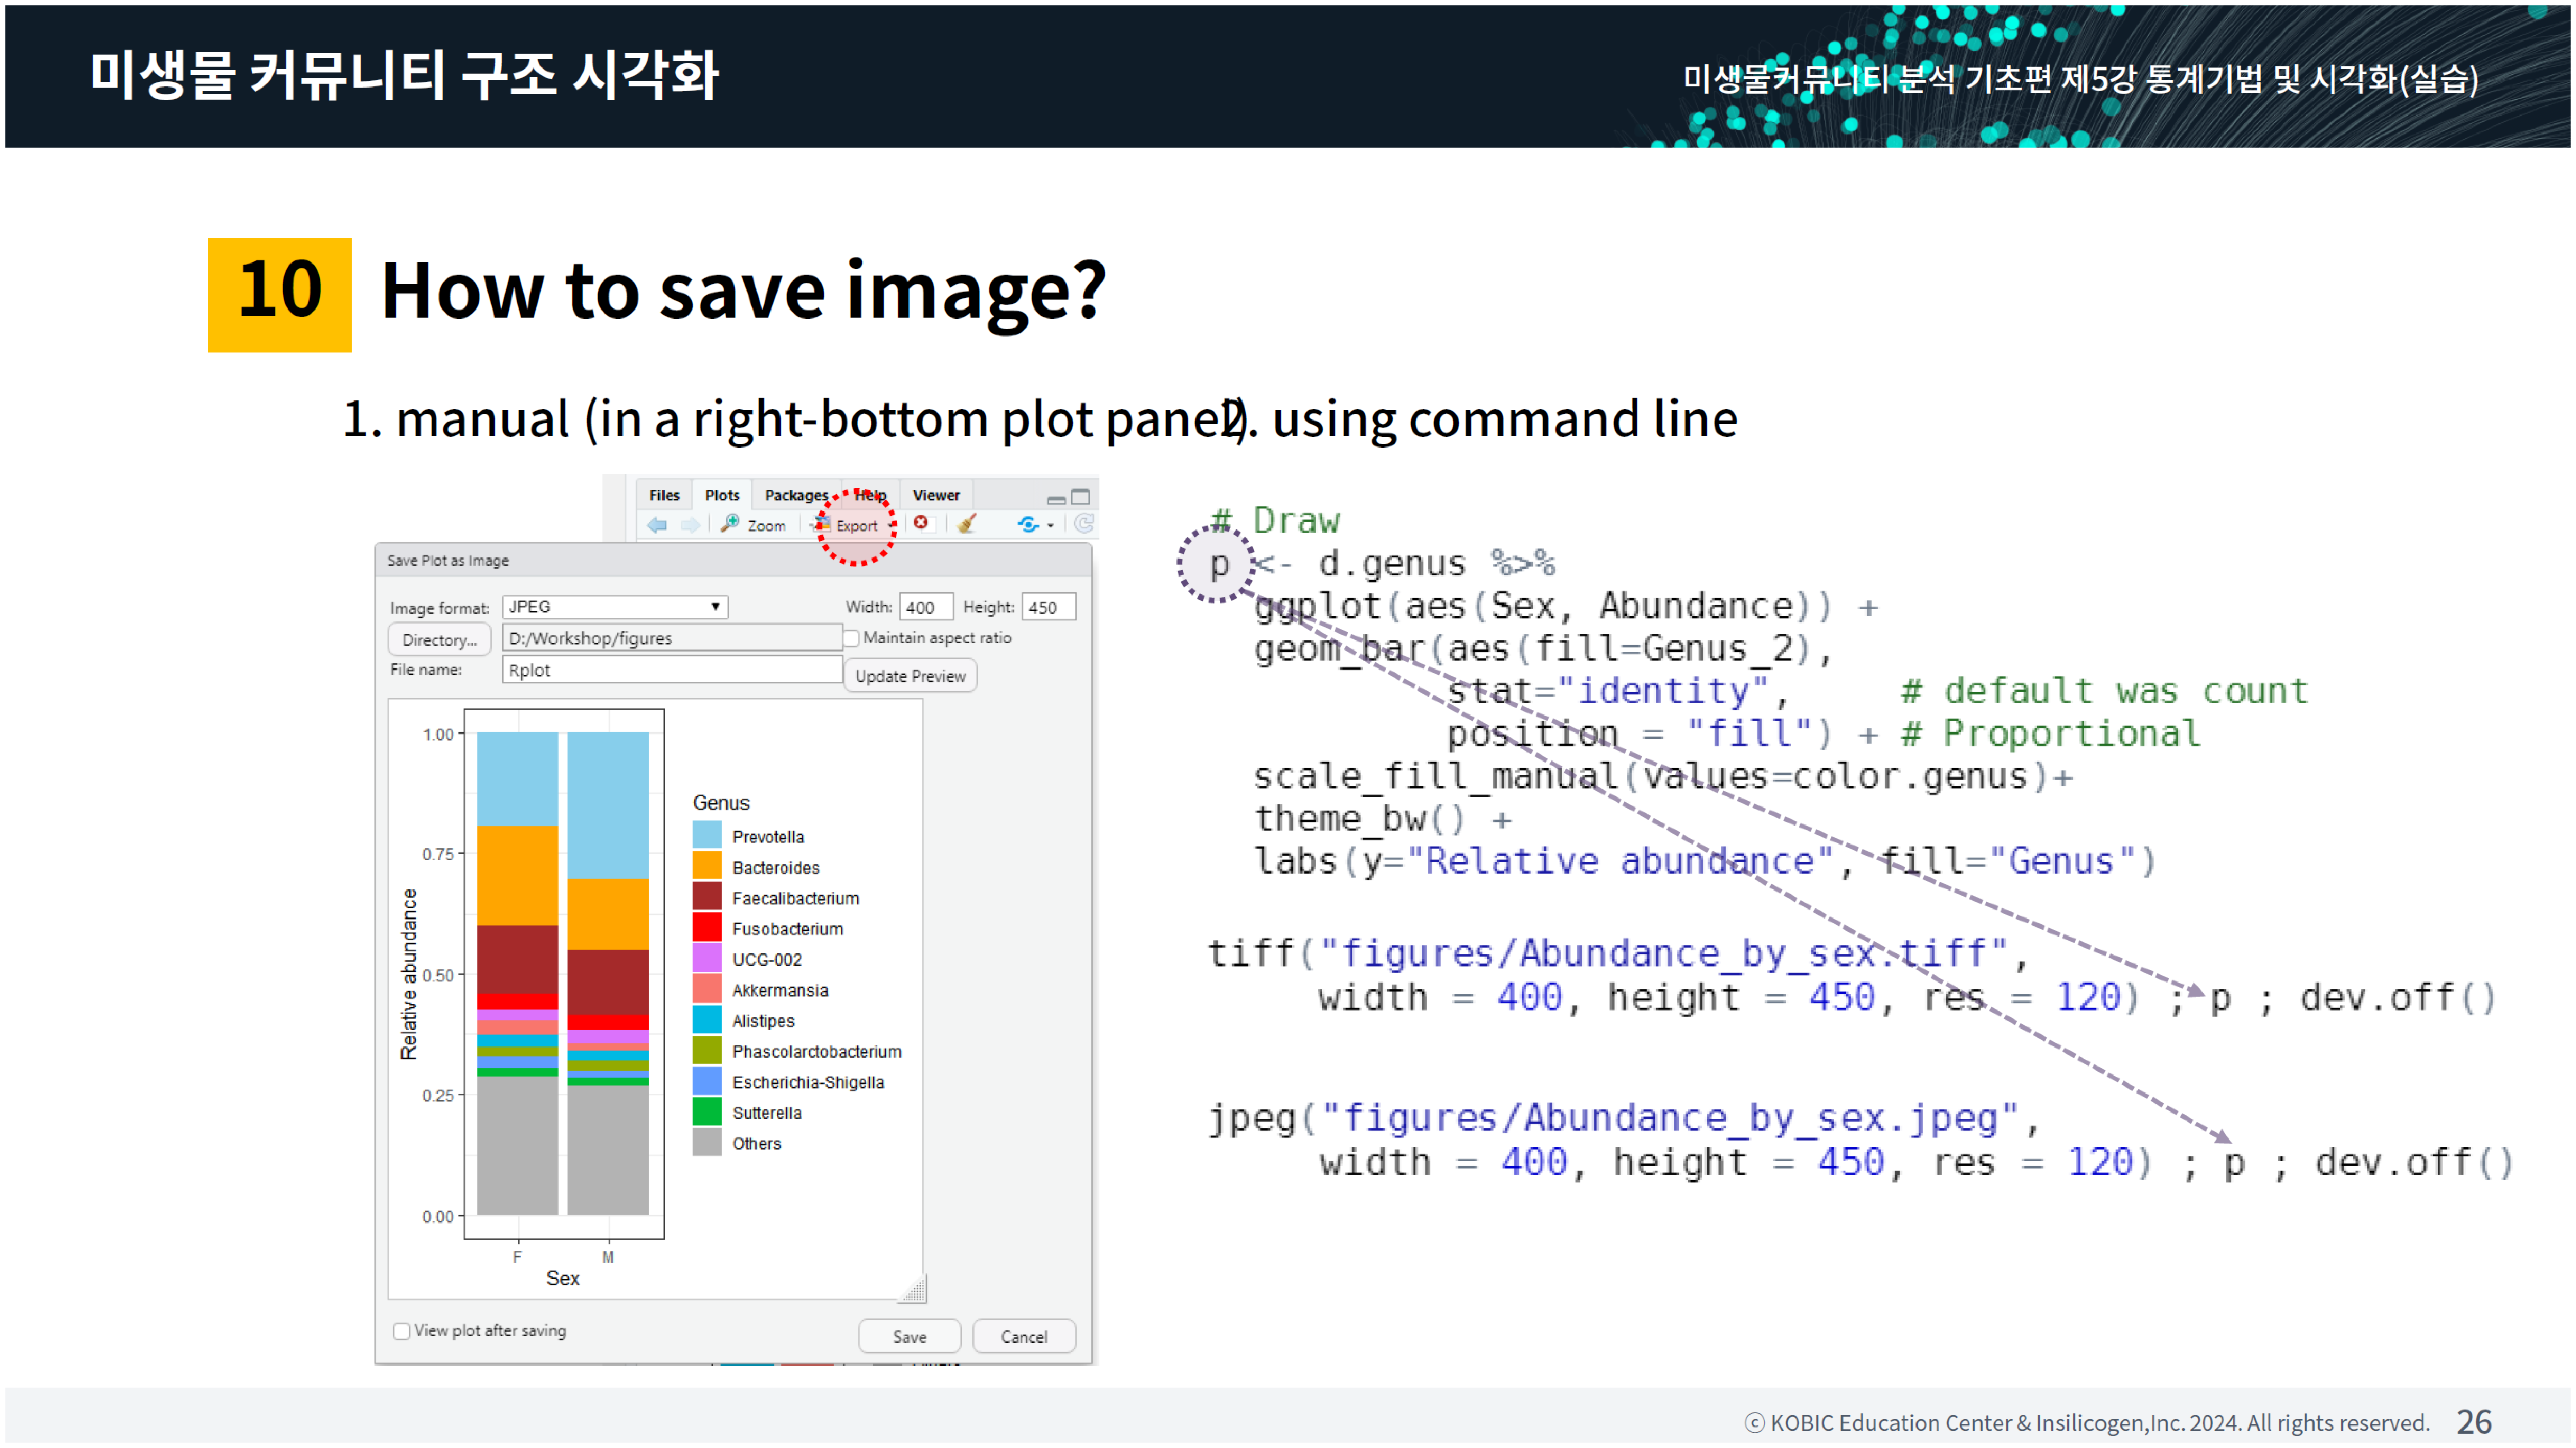Click the Height field showing 450

click(x=1048, y=607)
